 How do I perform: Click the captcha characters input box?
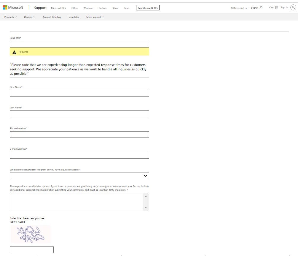click(32, 250)
